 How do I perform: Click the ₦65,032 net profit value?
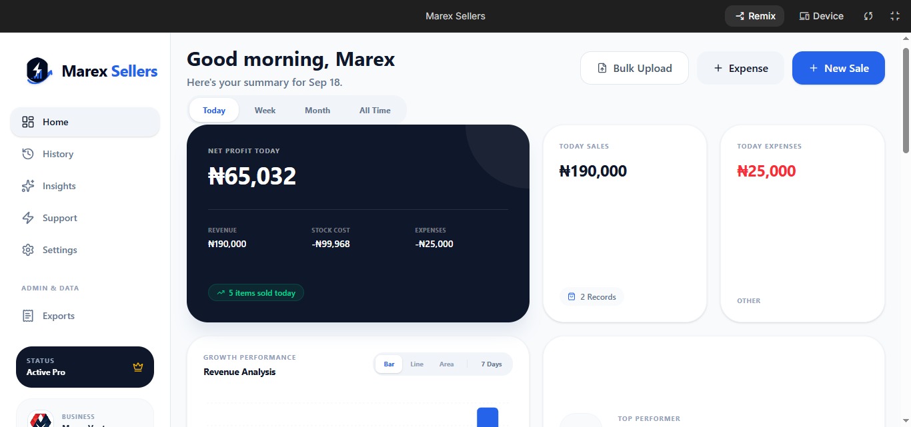coord(252,176)
